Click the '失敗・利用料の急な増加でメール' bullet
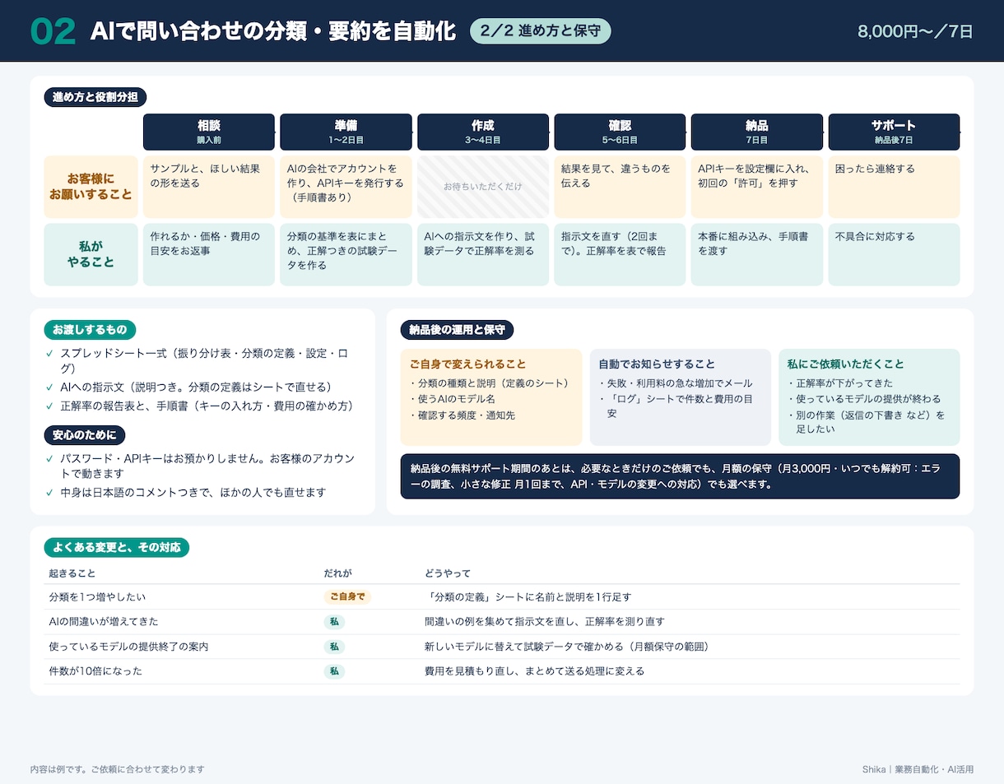This screenshot has height=784, width=1004. tap(675, 383)
